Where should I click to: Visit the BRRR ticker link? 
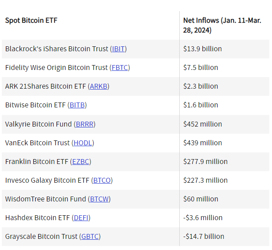(x=85, y=124)
